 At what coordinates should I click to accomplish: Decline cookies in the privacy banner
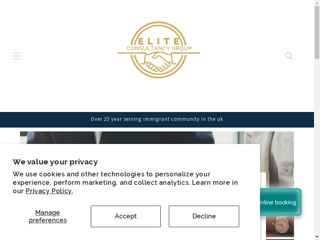(204, 216)
